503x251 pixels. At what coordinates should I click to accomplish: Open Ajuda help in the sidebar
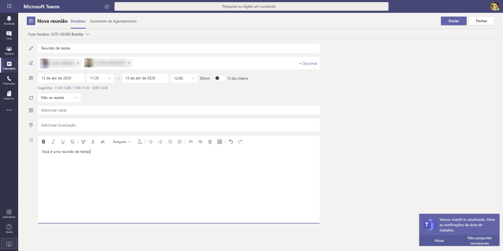[x=9, y=229]
